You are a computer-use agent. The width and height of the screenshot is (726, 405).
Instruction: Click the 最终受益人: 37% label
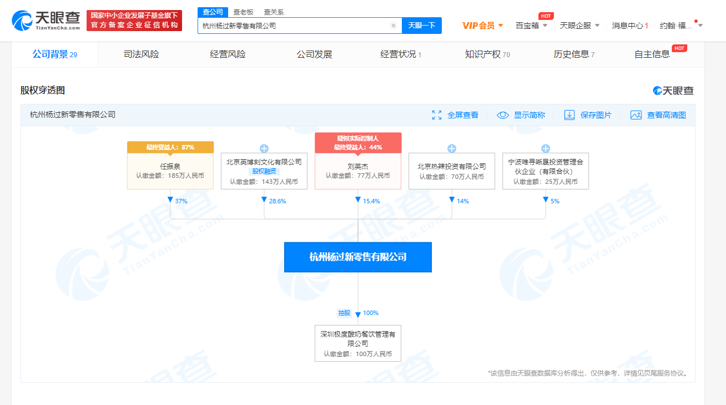point(170,147)
